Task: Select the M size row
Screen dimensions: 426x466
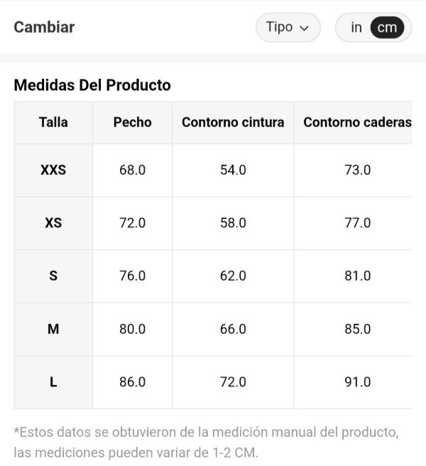Action: coord(53,329)
